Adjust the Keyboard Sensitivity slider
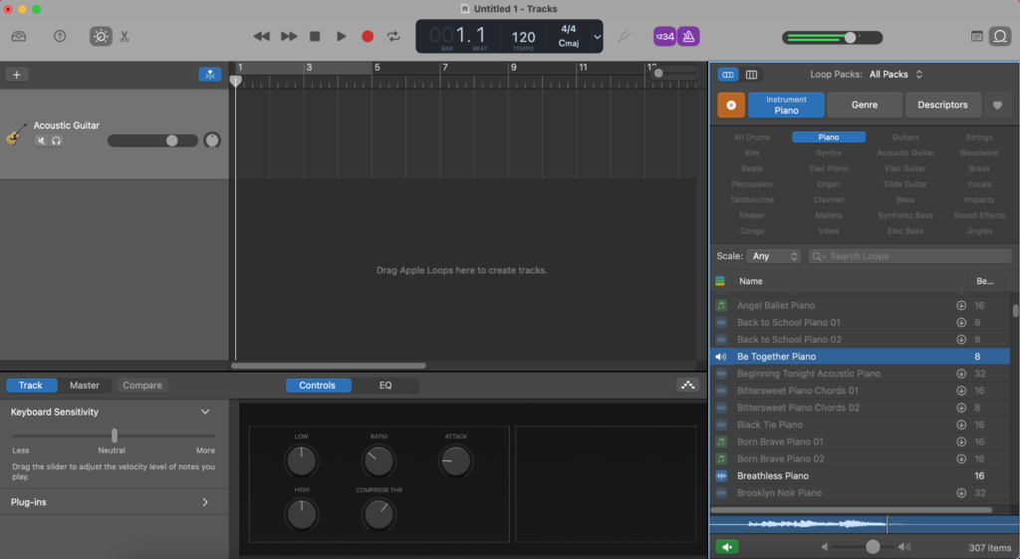The width and height of the screenshot is (1020, 559). pos(115,435)
